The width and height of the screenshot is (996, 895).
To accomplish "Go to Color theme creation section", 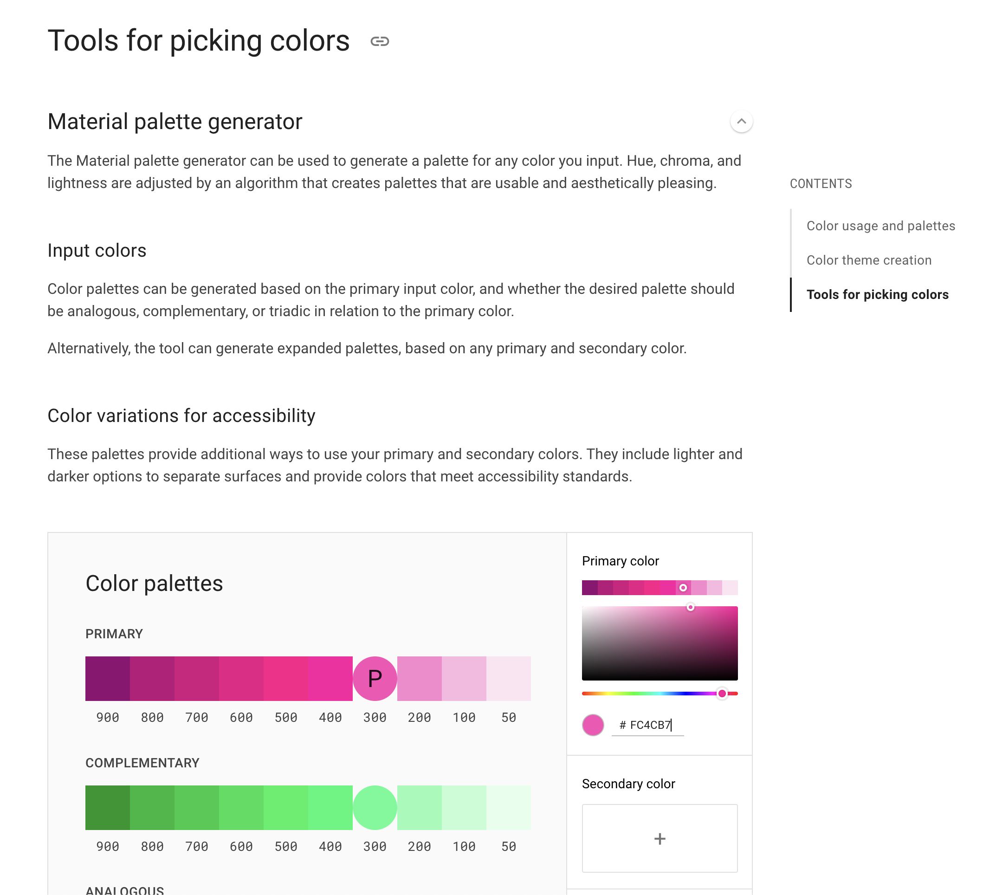I will [869, 260].
